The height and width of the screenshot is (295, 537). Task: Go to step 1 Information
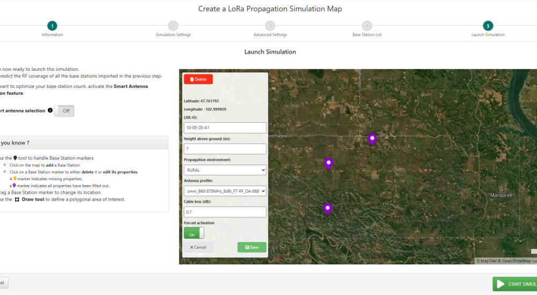pos(52,26)
